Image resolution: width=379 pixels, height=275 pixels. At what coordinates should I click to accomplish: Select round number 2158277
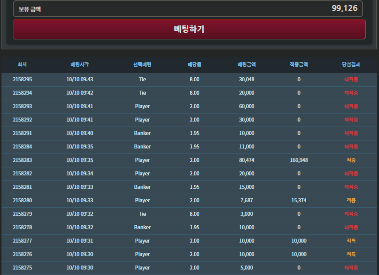pyautogui.click(x=22, y=241)
